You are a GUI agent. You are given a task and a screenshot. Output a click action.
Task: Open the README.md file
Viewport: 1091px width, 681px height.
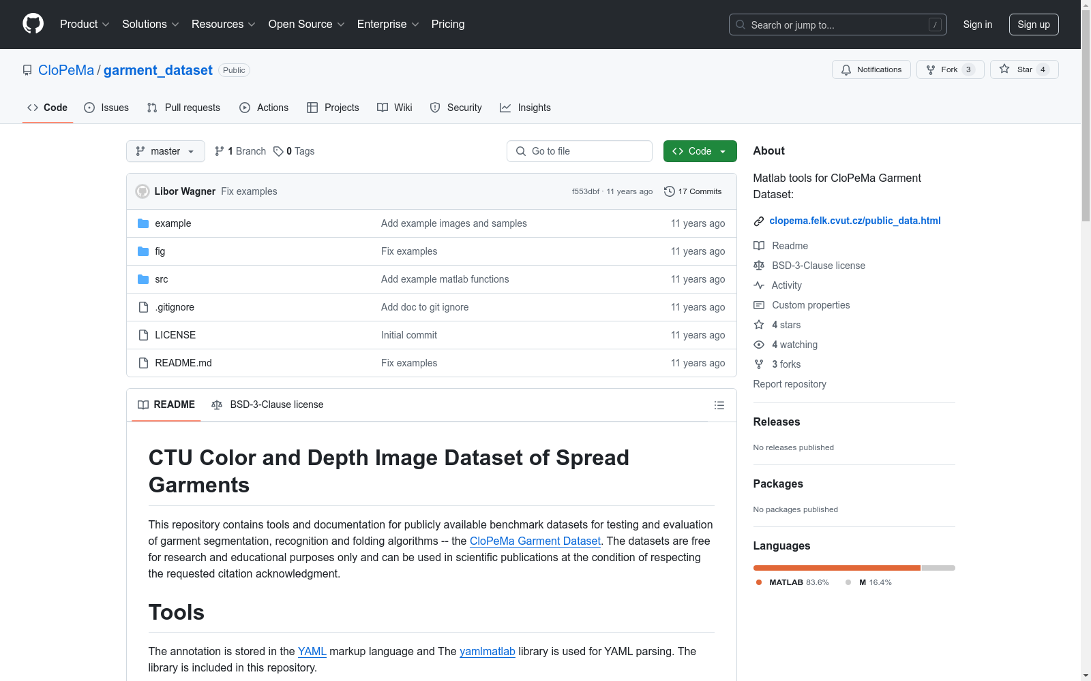(x=183, y=363)
